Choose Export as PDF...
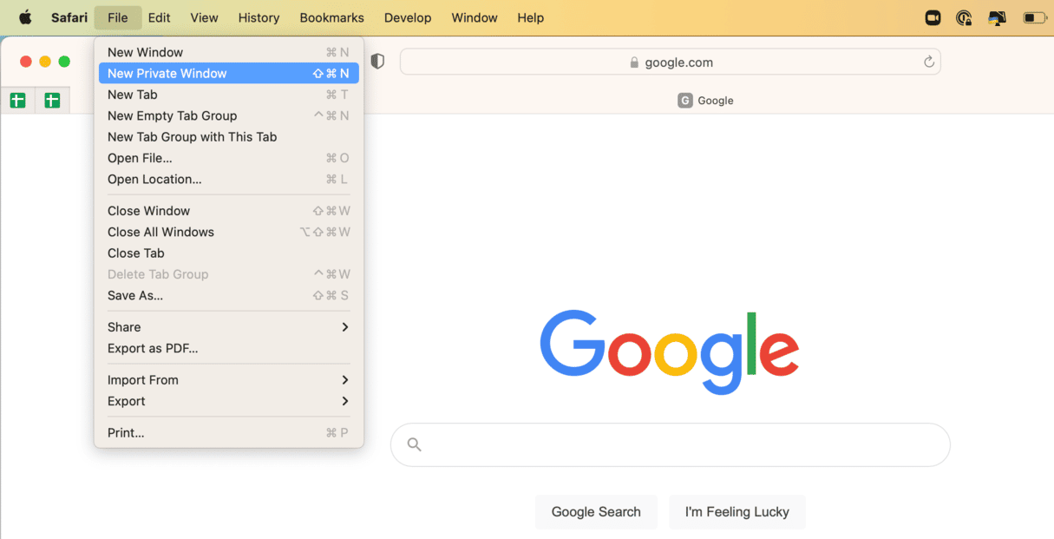 point(229,348)
